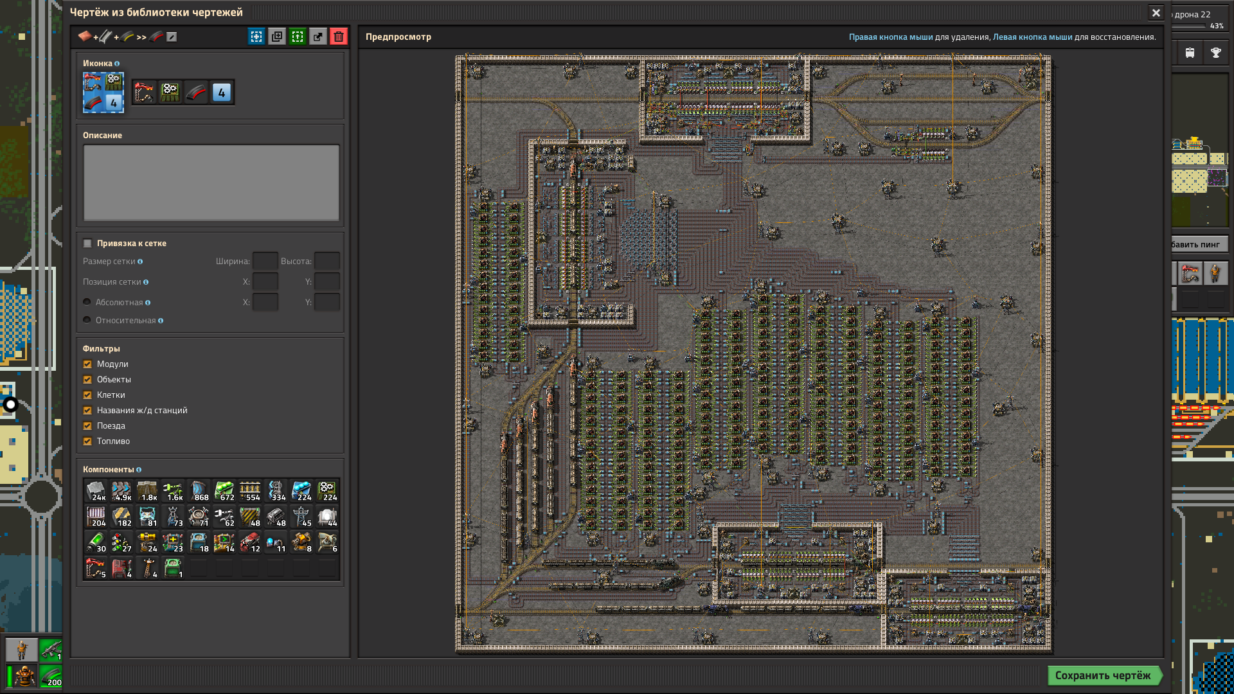This screenshot has height=694, width=1234.
Task: Click the beacon component showing 71
Action: coord(199,517)
